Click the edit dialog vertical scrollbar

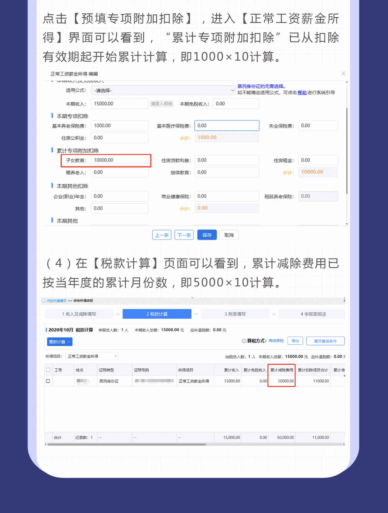point(347,151)
